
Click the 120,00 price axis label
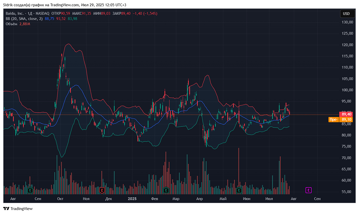347,45
